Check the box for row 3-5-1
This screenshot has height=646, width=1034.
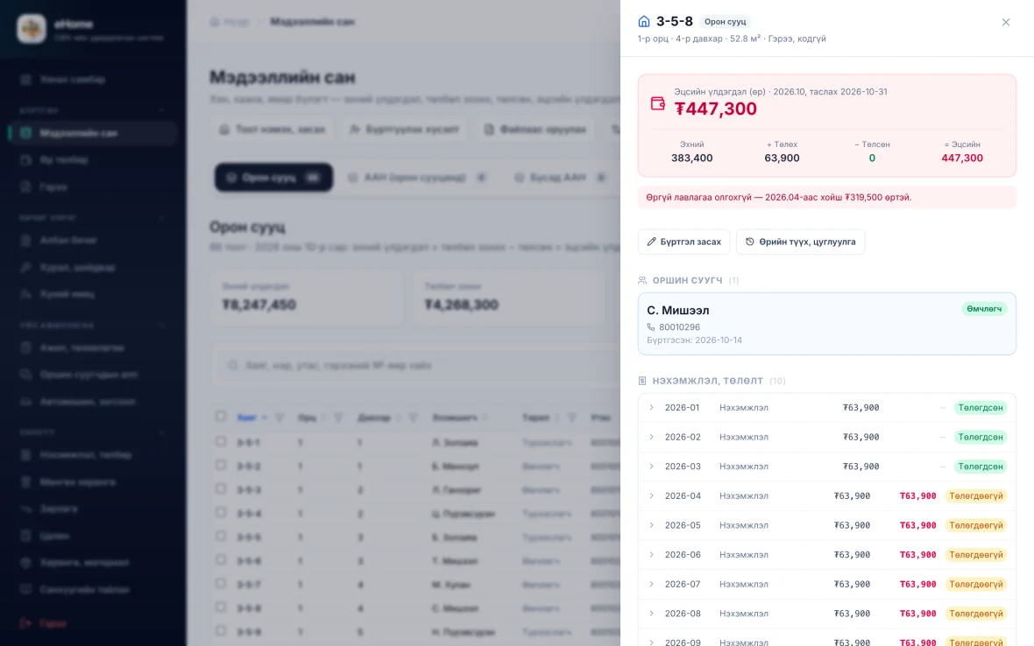click(x=221, y=441)
